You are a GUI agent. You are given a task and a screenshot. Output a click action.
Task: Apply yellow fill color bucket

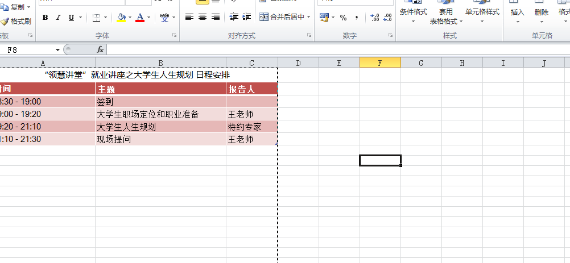coord(121,18)
